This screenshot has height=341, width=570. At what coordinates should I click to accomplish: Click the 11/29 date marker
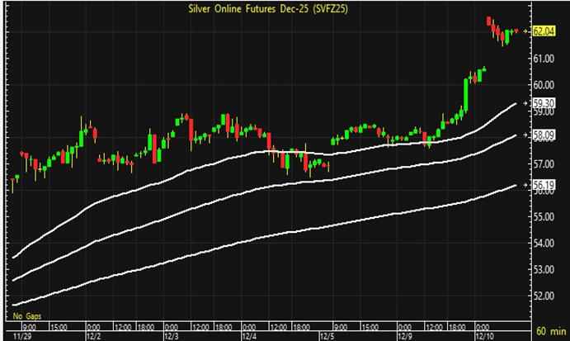[17, 335]
